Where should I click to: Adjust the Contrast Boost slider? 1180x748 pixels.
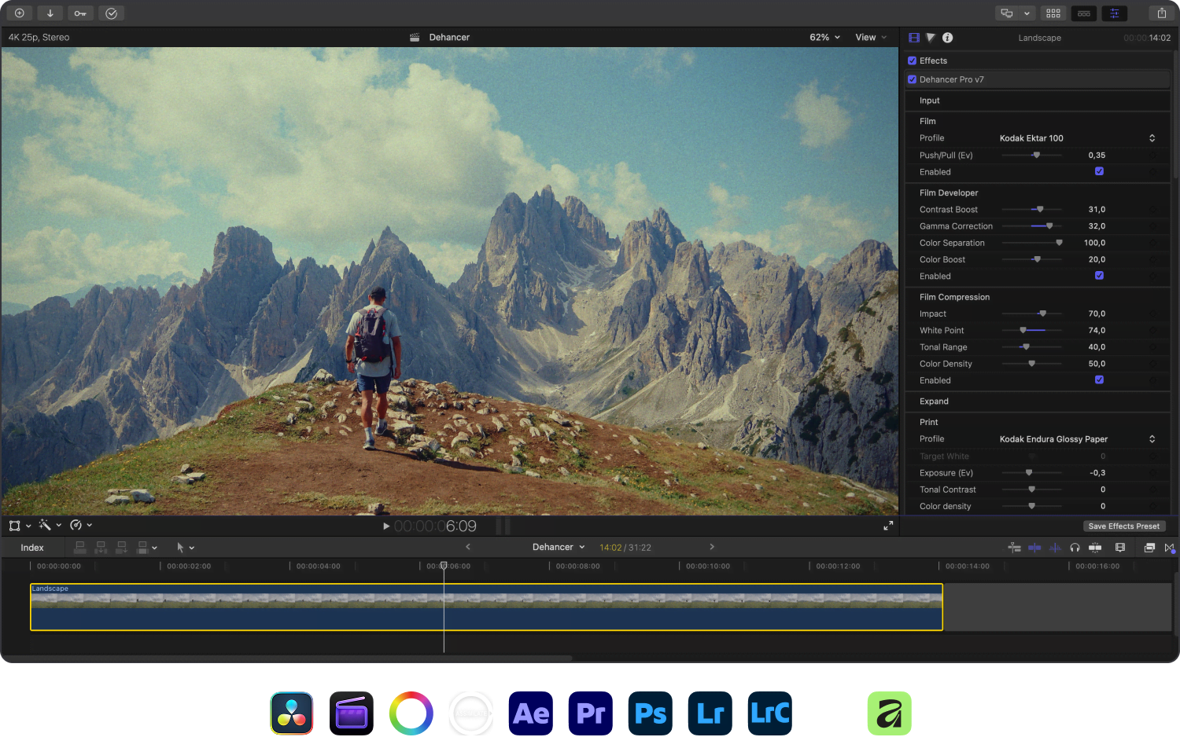pyautogui.click(x=1032, y=210)
